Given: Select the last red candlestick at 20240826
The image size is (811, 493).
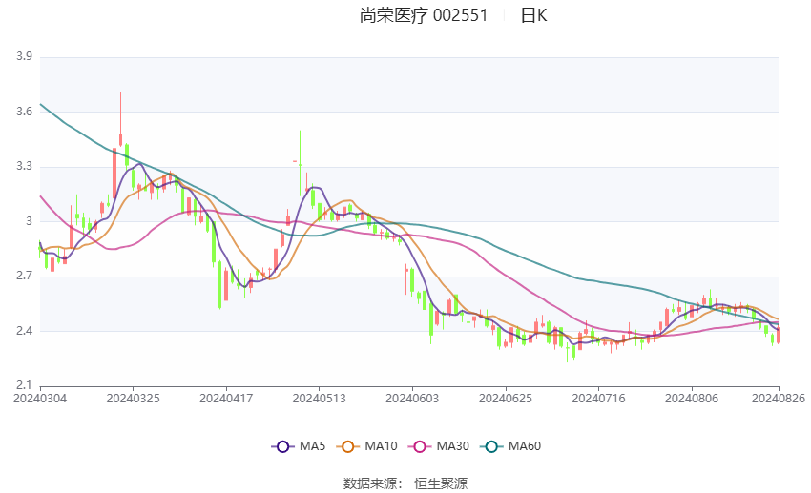Looking at the screenshot, I should click(779, 335).
